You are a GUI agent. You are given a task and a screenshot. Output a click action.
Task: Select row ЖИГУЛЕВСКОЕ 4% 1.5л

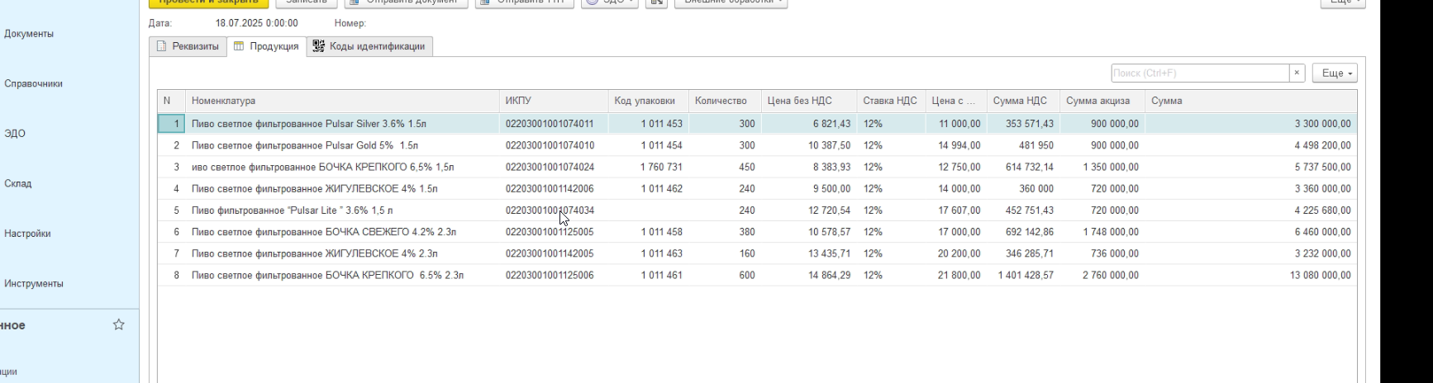pos(757,189)
